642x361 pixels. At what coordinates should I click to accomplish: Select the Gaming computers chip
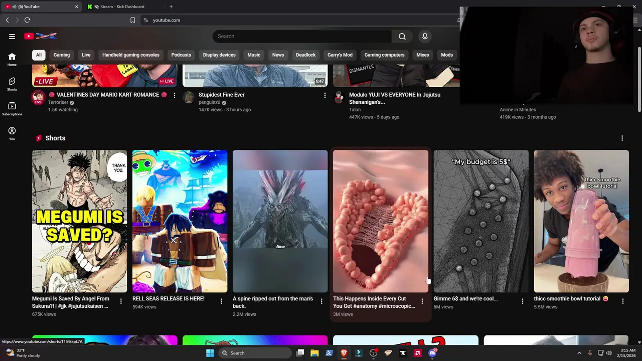pyautogui.click(x=384, y=55)
